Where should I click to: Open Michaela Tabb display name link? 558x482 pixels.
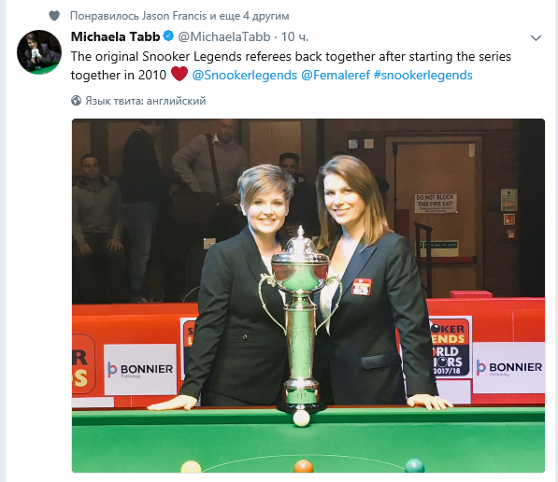pyautogui.click(x=115, y=36)
